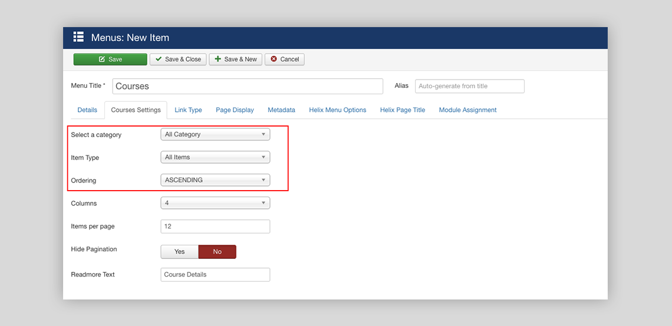
Task: Expand the Columns dropdown
Action: 215,203
